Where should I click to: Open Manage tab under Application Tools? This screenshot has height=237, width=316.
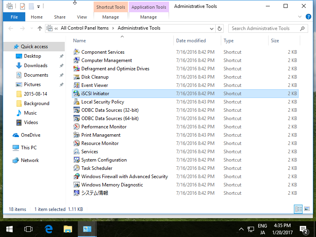coord(149,17)
